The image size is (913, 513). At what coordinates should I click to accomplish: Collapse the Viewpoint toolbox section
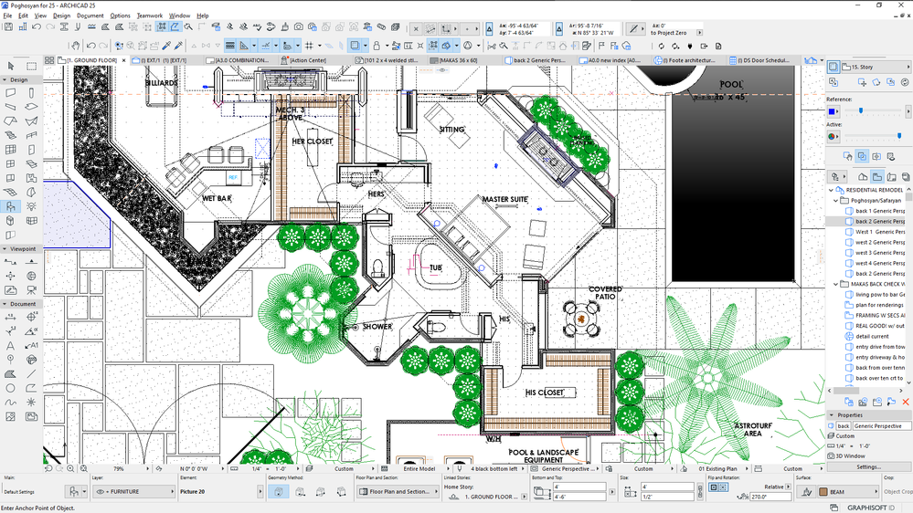pyautogui.click(x=5, y=249)
